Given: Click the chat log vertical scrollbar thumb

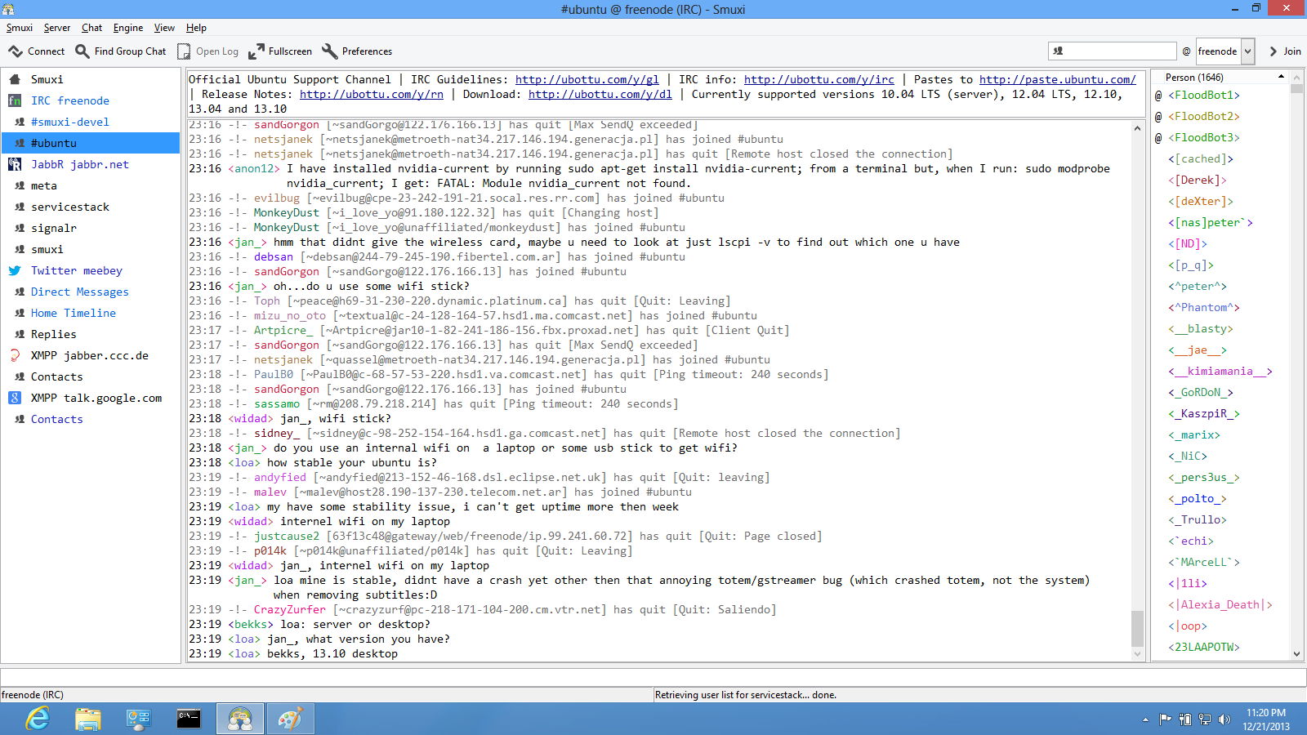Looking at the screenshot, I should pyautogui.click(x=1137, y=628).
